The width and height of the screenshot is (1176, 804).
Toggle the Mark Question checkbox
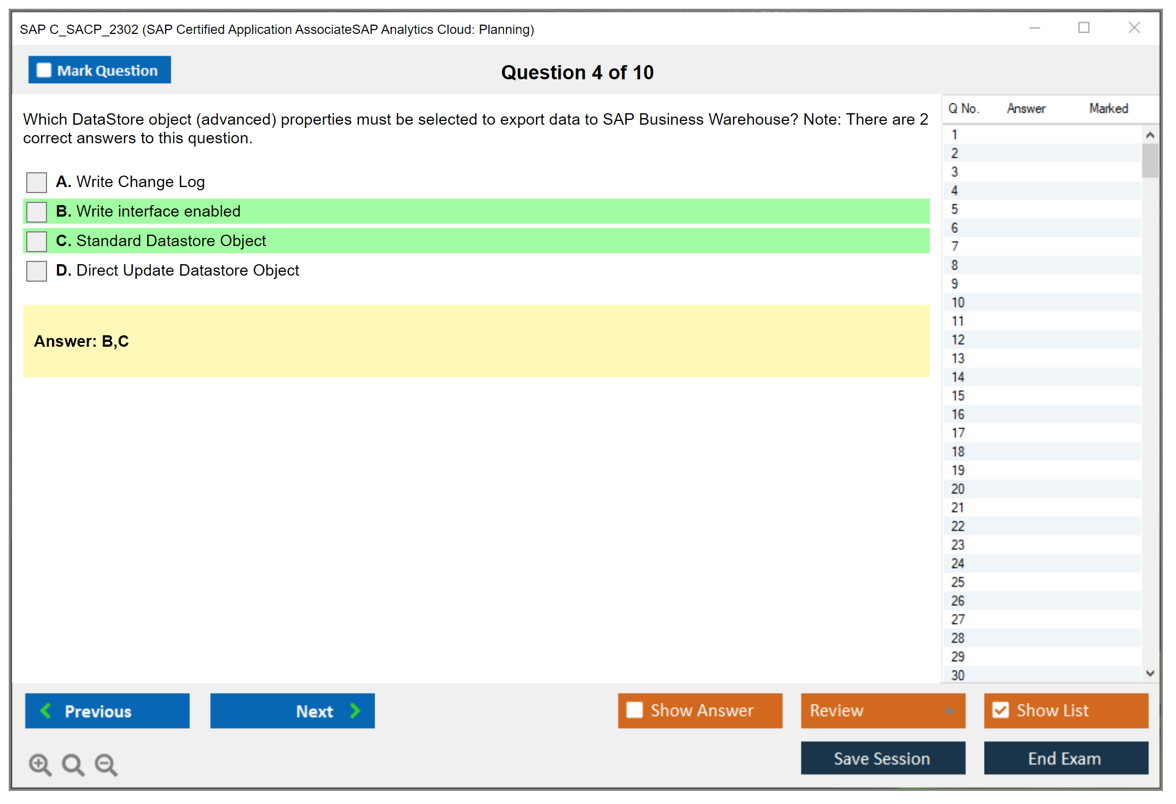tap(44, 71)
